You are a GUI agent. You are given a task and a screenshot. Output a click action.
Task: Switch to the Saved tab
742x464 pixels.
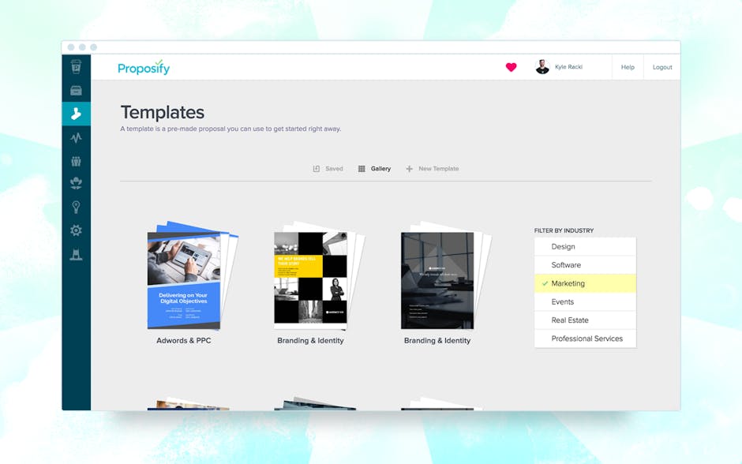[327, 168]
